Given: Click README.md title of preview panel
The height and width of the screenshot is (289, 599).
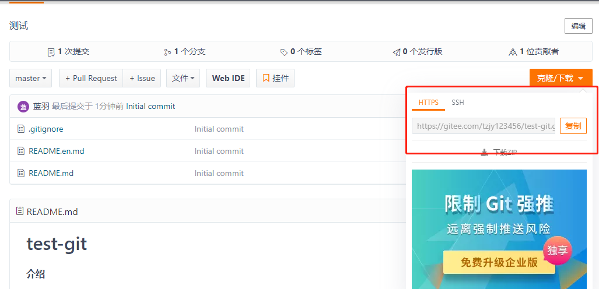Looking at the screenshot, I should tap(52, 212).
